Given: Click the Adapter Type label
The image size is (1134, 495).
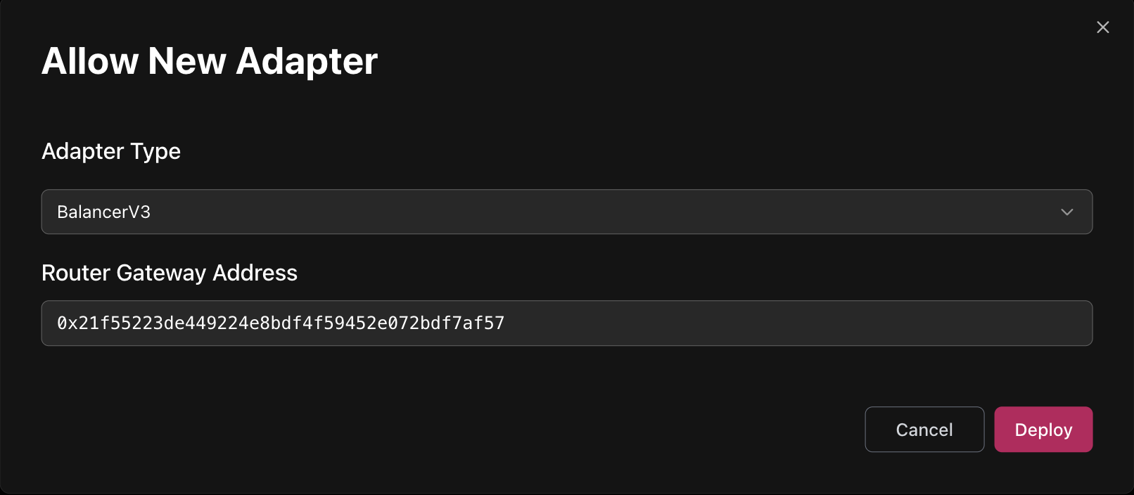Looking at the screenshot, I should point(111,151).
